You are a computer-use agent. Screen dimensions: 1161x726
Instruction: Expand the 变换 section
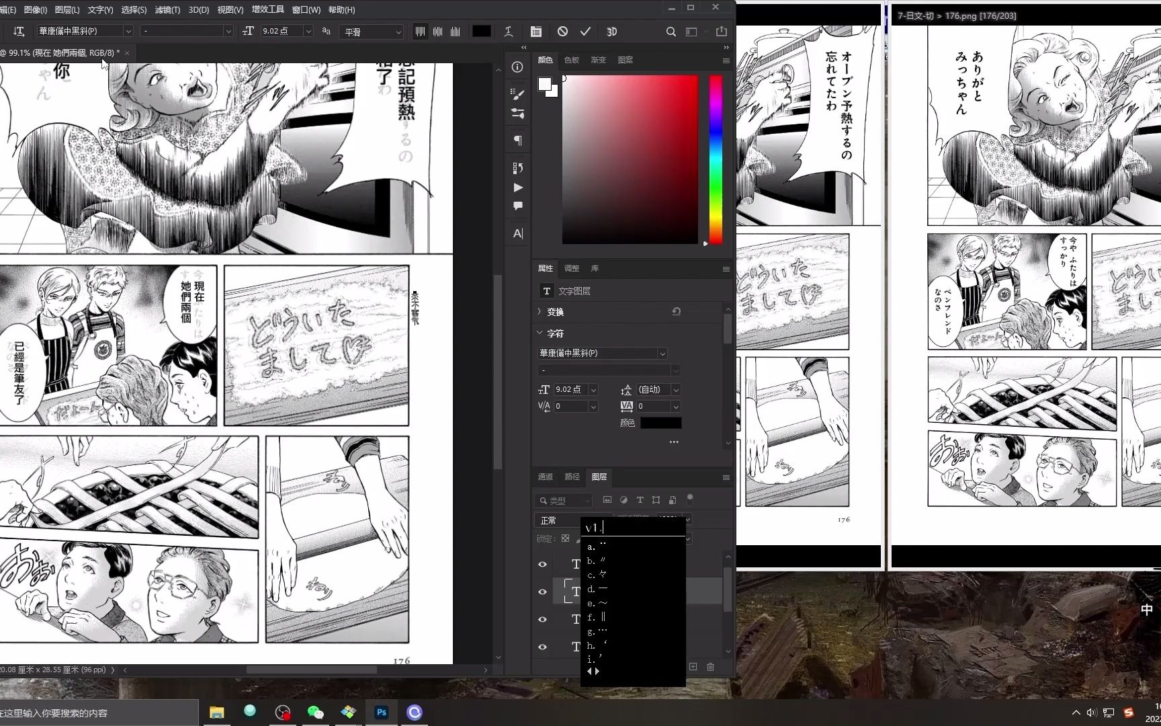pyautogui.click(x=539, y=312)
